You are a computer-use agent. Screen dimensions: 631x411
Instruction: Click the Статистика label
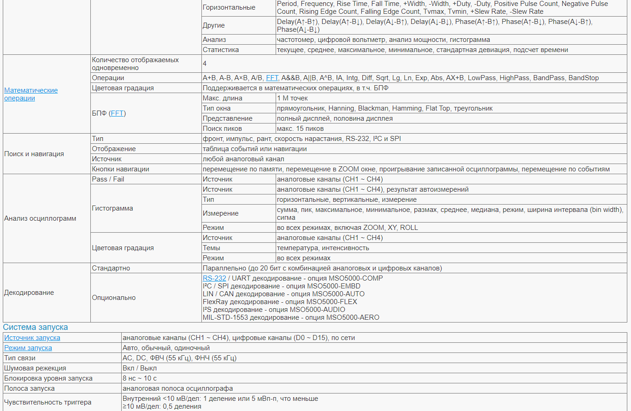pyautogui.click(x=221, y=50)
